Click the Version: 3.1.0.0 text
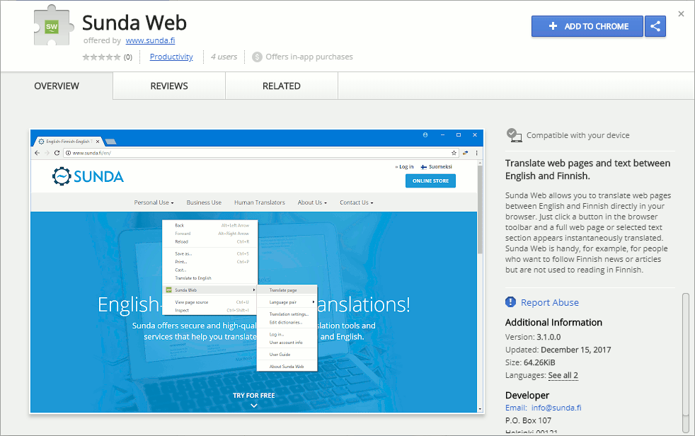This screenshot has width=695, height=436. pyautogui.click(x=533, y=337)
